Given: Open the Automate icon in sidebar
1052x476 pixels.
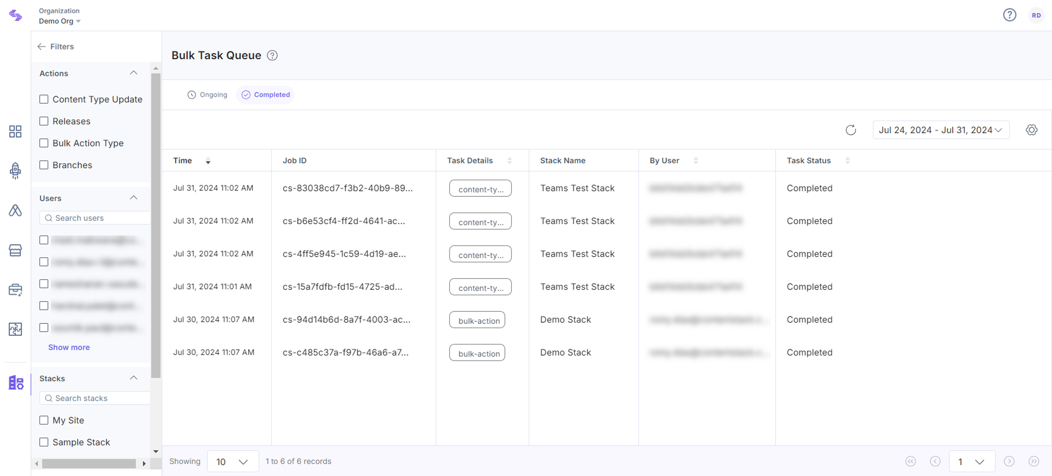Looking at the screenshot, I should point(15,210).
